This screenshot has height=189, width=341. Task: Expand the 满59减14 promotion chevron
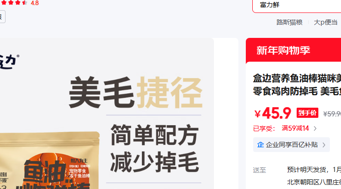(315, 128)
